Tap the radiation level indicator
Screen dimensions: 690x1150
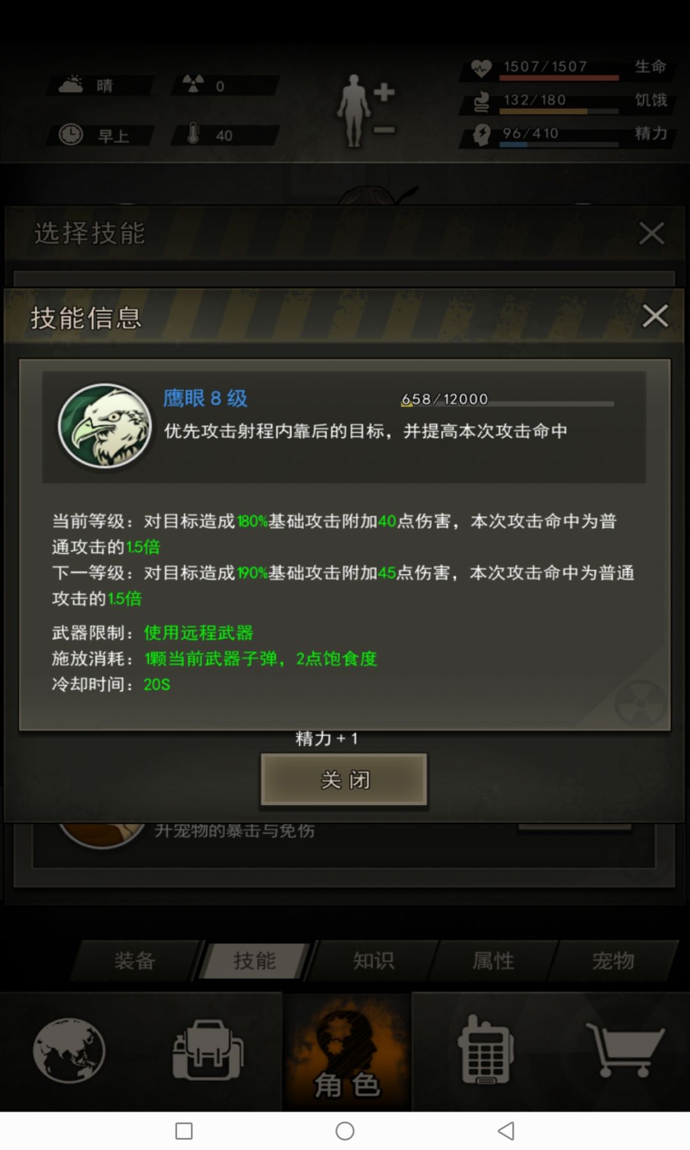click(225, 85)
